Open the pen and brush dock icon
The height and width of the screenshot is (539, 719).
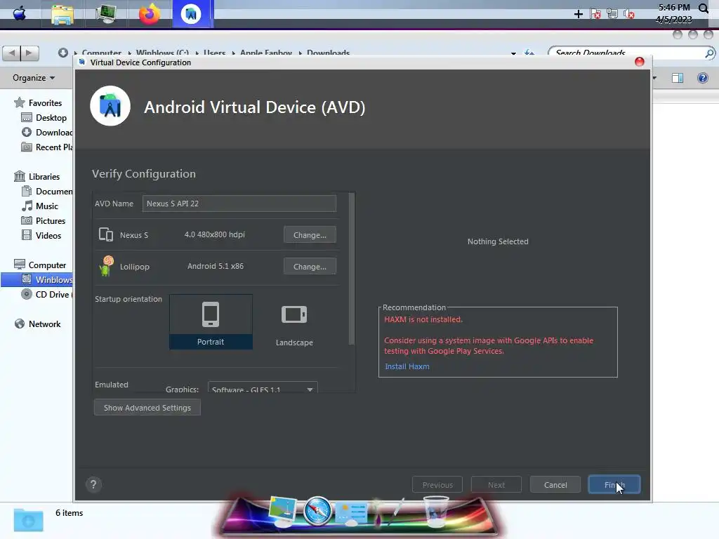pos(389,511)
